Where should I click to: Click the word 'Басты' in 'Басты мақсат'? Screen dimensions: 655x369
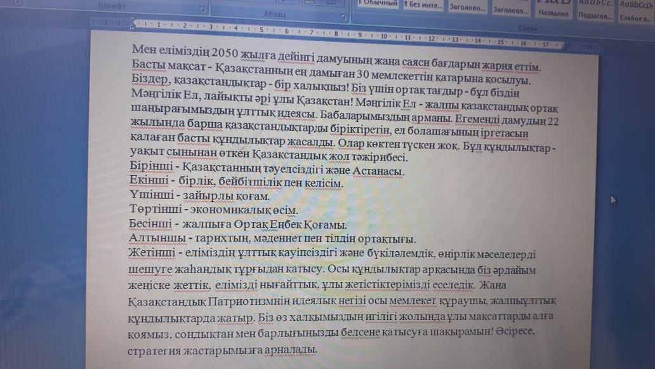coord(149,65)
